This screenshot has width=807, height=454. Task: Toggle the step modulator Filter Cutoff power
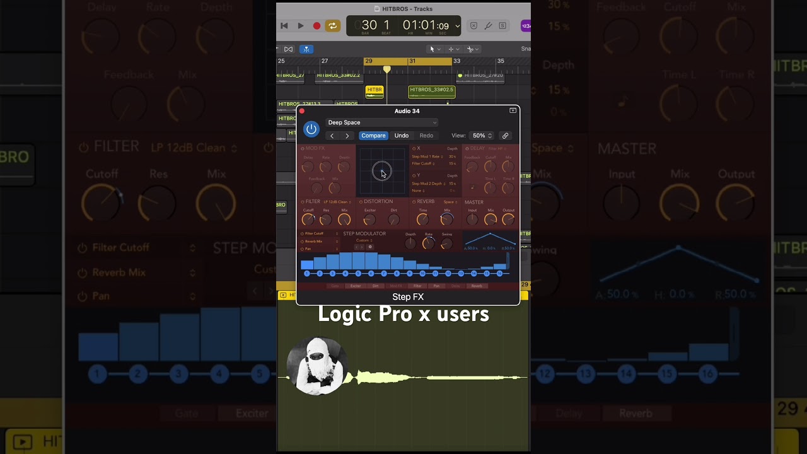click(302, 234)
